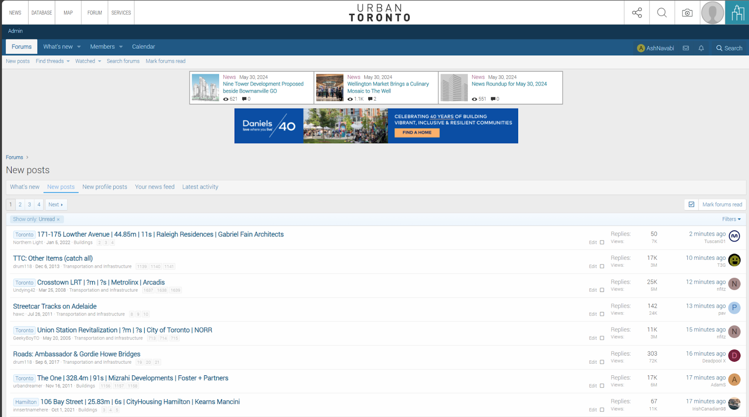Click pav avatar on Streetcar Tracks row
The image size is (749, 417).
[x=734, y=308]
